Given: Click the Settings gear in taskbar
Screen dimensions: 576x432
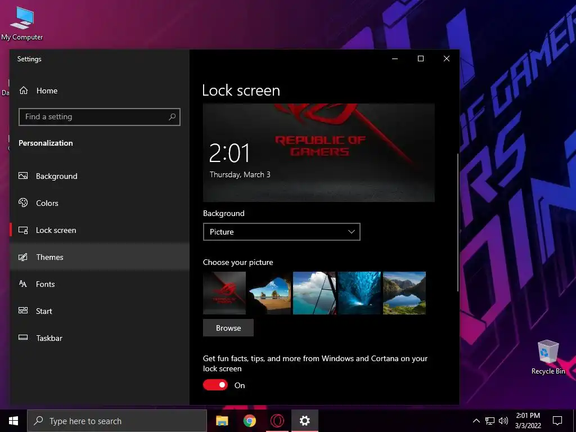Looking at the screenshot, I should click(x=304, y=421).
